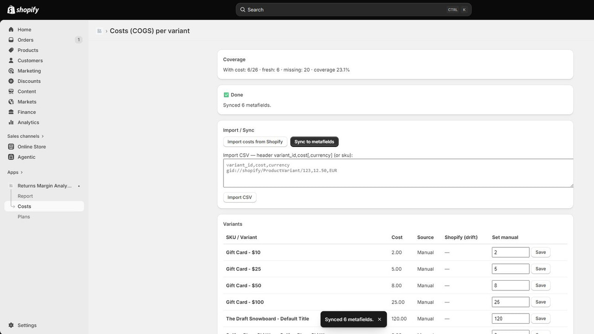This screenshot has height=334, width=594.
Task: Click the Products tag icon
Action: (11, 50)
